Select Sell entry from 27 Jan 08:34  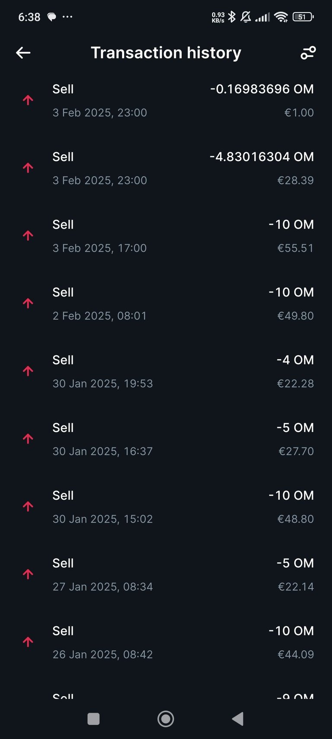pos(166,574)
